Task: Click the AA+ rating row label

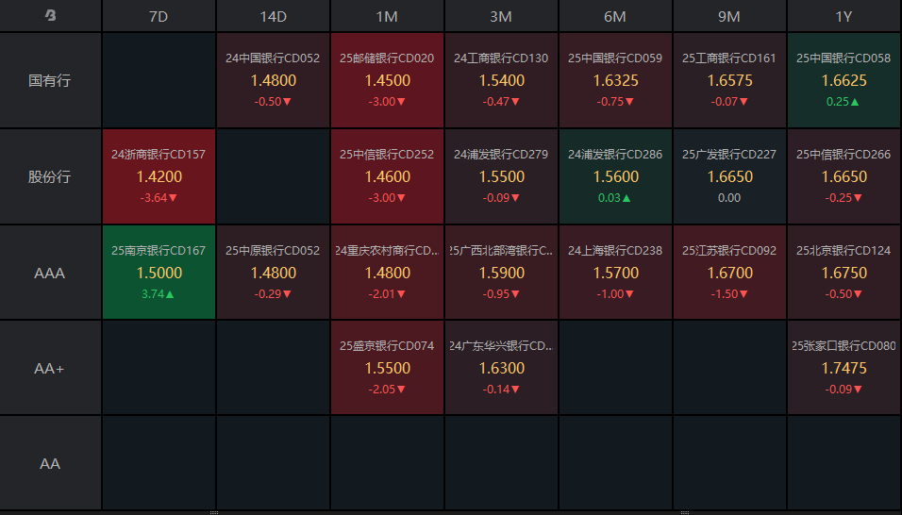Action: tap(50, 368)
